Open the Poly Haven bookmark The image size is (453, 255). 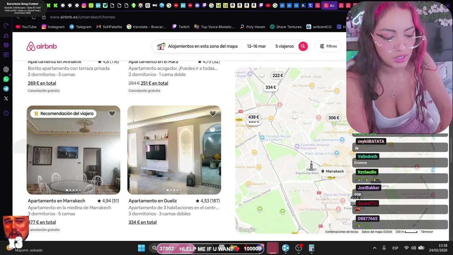pyautogui.click(x=252, y=27)
